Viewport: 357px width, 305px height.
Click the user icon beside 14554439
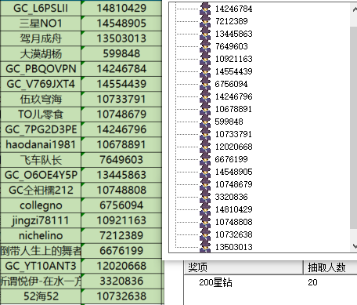[205, 71]
